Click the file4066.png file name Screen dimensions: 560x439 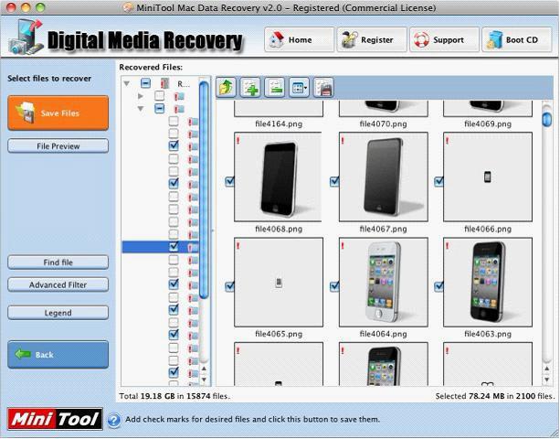[x=488, y=229]
